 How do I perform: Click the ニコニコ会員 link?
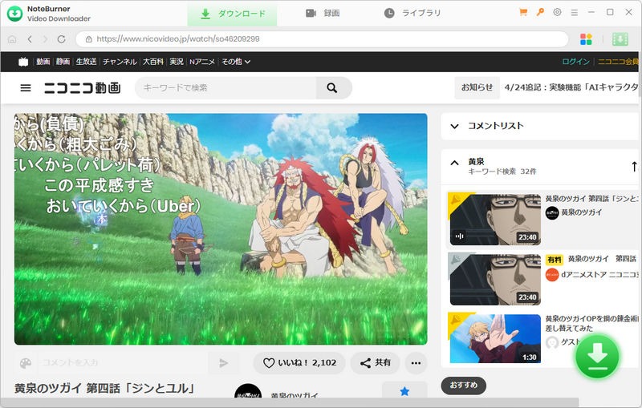[618, 62]
